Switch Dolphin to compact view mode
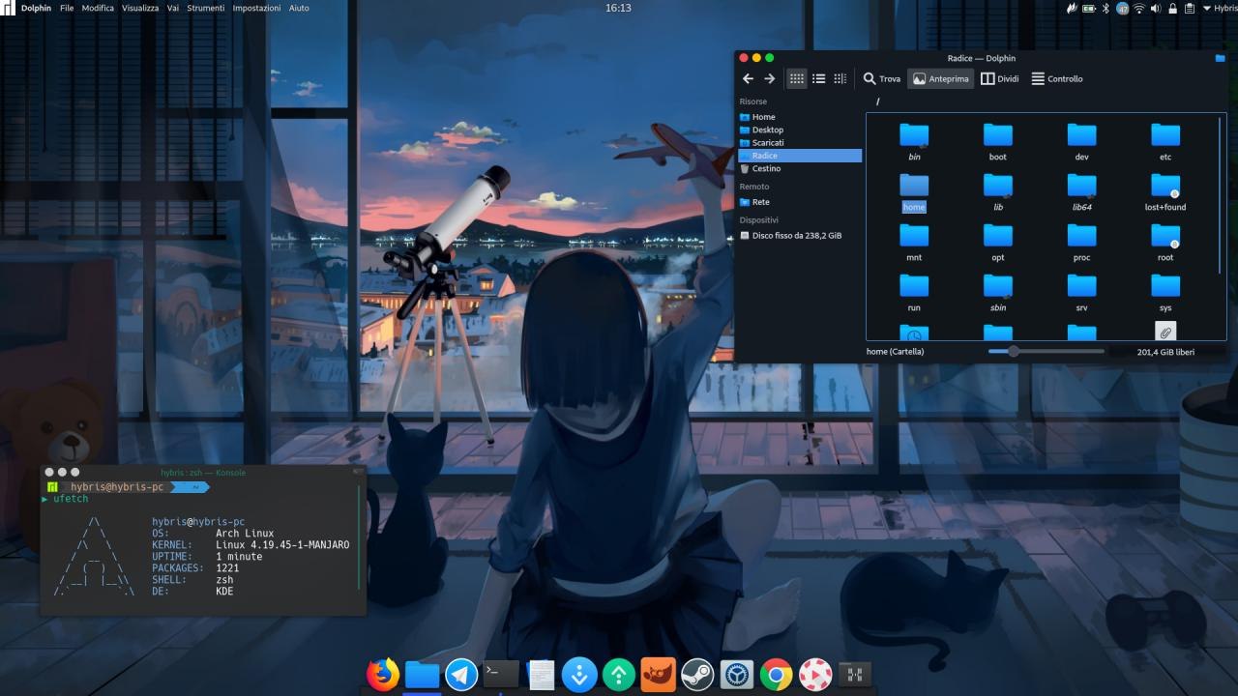Image resolution: width=1238 pixels, height=696 pixels. click(x=818, y=79)
